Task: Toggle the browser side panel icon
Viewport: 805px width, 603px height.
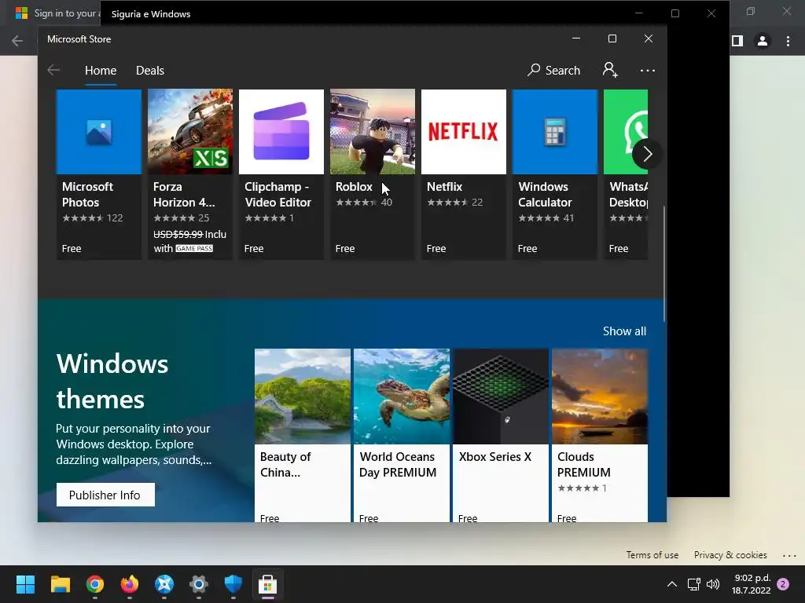Action: pos(737,41)
